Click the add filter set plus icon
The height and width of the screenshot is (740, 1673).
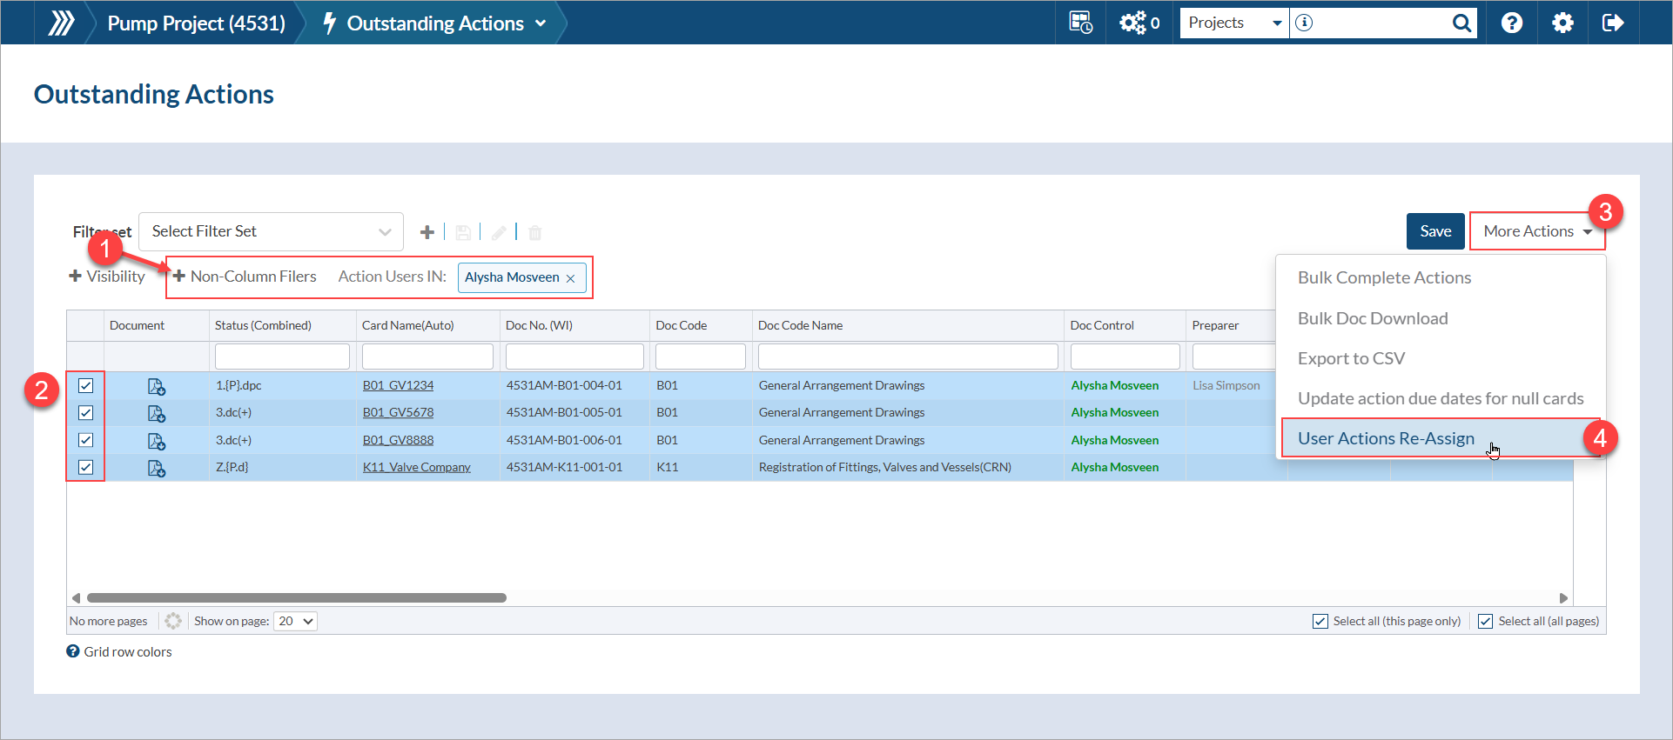pyautogui.click(x=427, y=232)
